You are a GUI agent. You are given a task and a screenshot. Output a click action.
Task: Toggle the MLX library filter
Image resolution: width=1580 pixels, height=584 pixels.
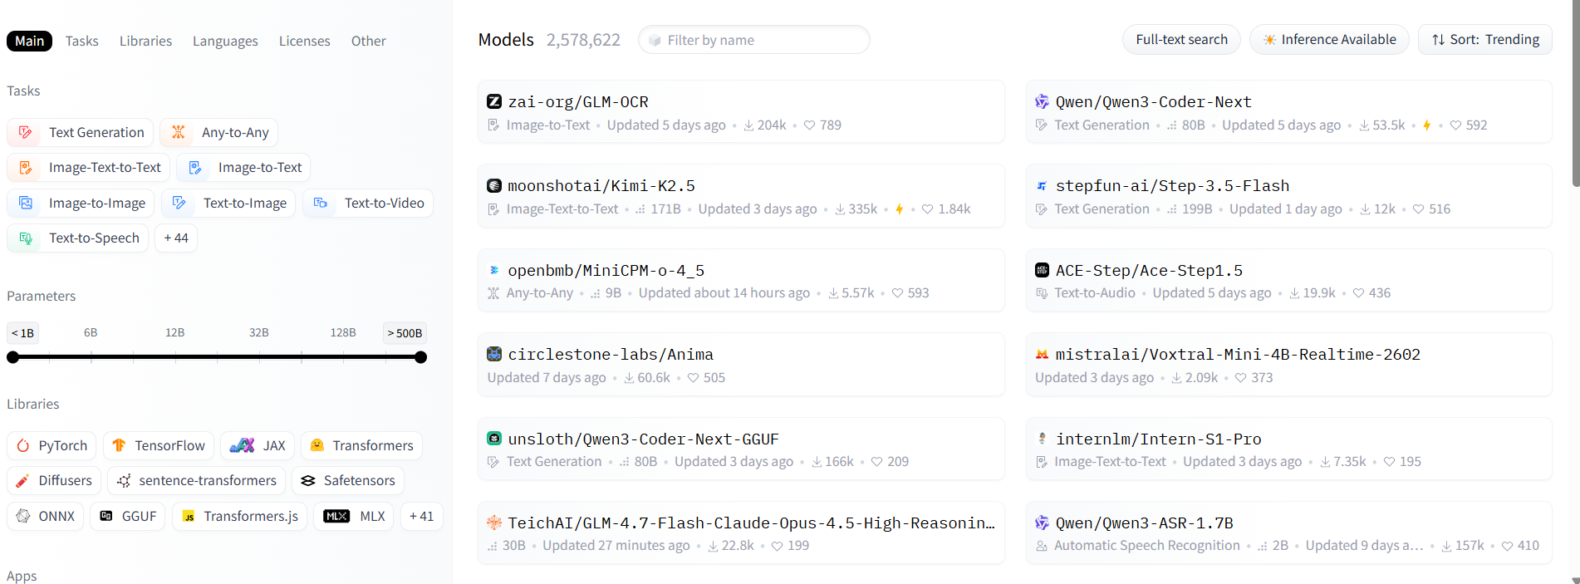click(x=354, y=516)
